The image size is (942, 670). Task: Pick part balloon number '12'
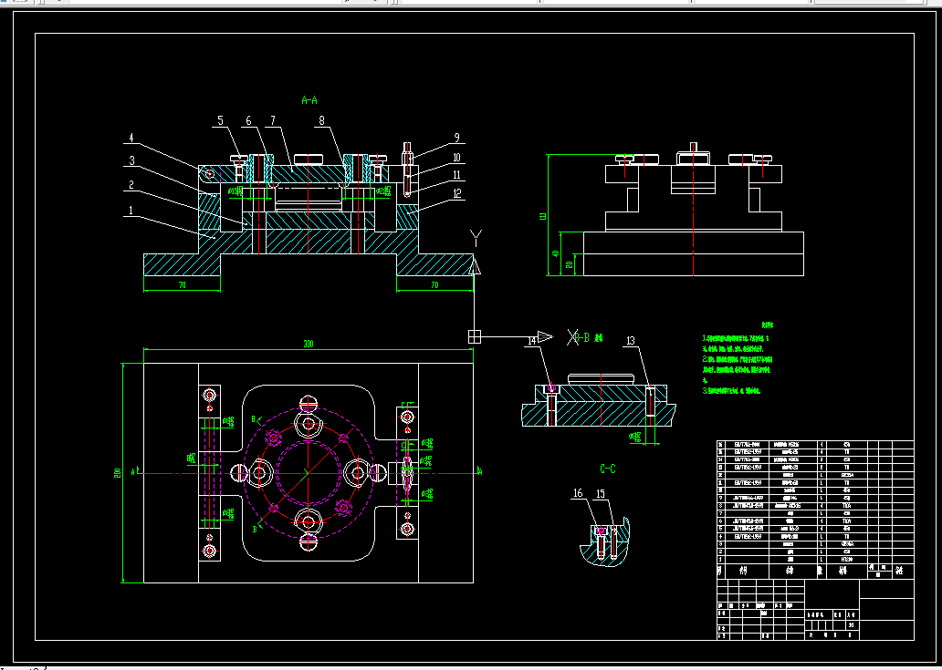pyautogui.click(x=457, y=193)
